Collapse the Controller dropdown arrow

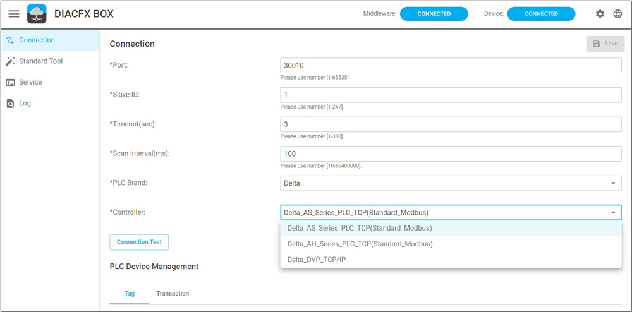point(612,213)
